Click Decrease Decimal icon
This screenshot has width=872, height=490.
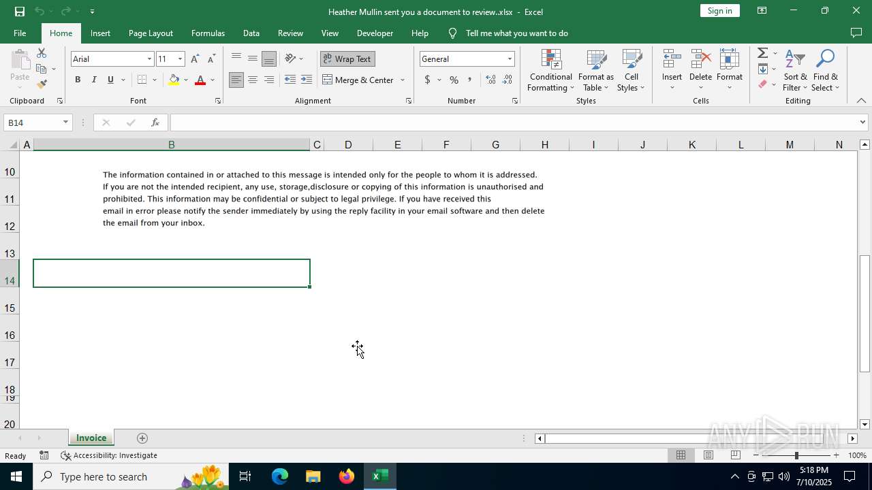[x=507, y=80]
